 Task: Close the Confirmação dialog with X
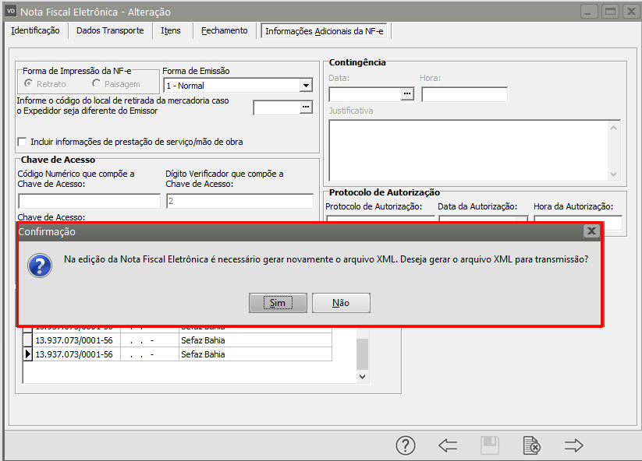591,231
